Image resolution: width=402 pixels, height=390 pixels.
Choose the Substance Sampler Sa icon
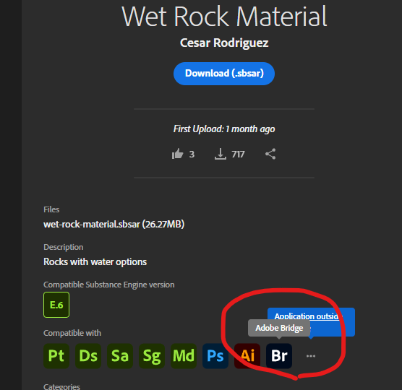pos(120,356)
